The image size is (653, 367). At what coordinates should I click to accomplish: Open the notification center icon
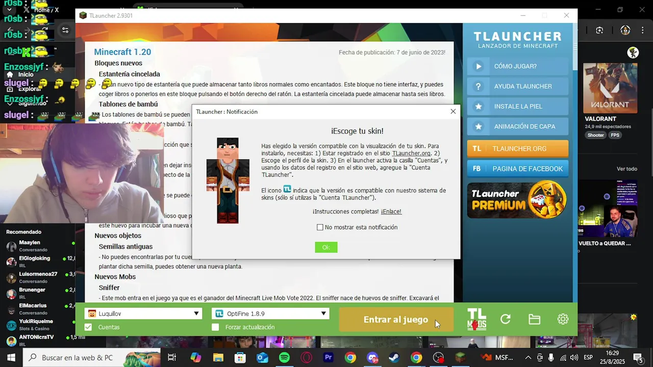[638, 358]
